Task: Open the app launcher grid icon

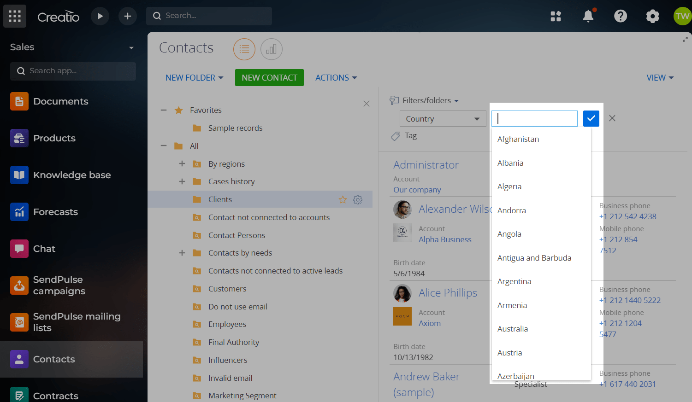Action: [x=15, y=16]
